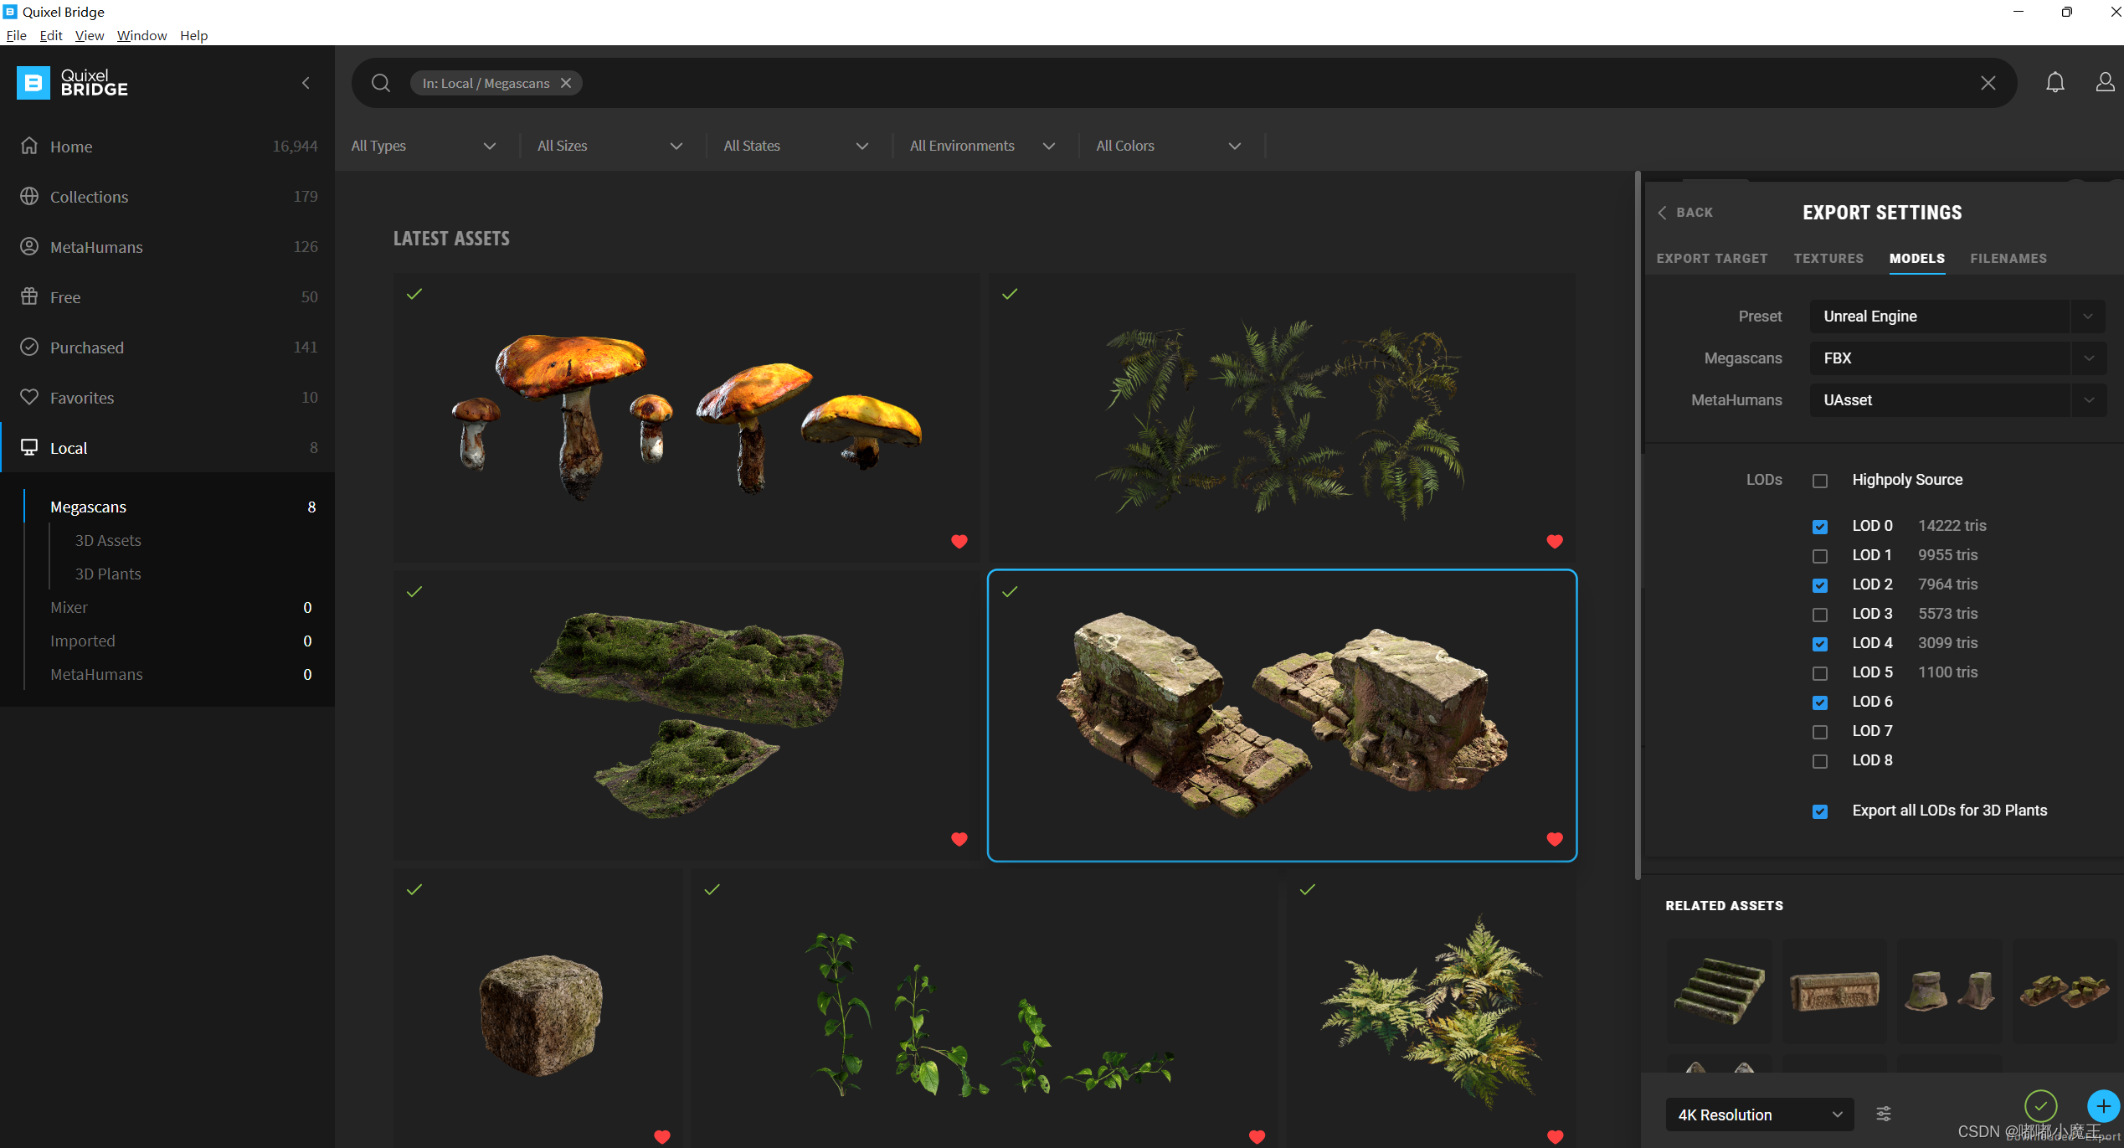The image size is (2124, 1148).
Task: Click the heart on the mushroom asset
Action: 959,542
